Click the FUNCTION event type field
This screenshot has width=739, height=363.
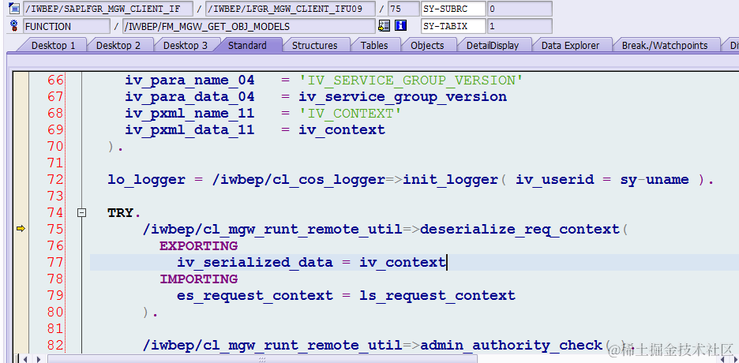coord(67,26)
